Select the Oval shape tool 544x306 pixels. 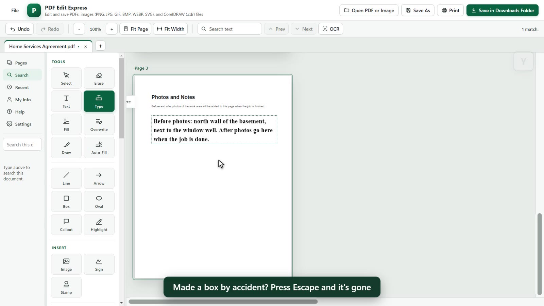(99, 201)
